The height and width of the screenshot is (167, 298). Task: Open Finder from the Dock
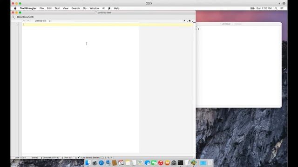click(x=88, y=163)
